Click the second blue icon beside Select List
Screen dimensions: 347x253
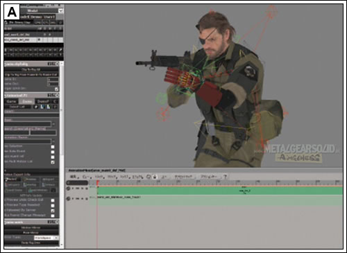(x=49, y=107)
